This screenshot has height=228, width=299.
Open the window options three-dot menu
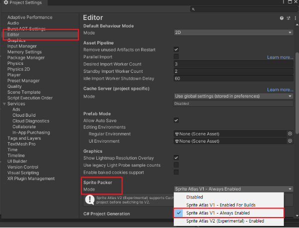284,1
